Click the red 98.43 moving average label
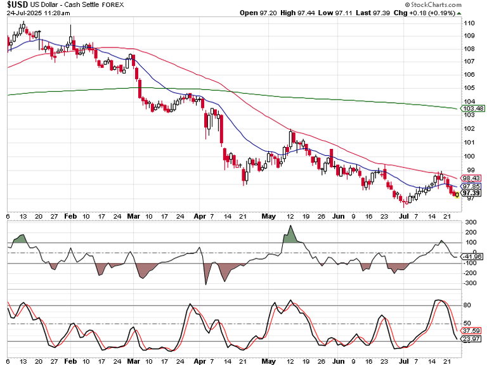 tap(470, 178)
